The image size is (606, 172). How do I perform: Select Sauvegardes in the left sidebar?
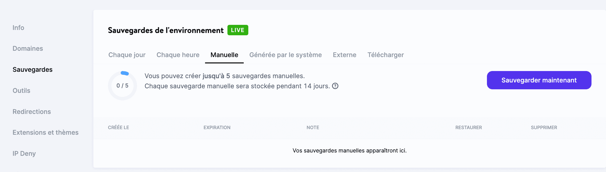[x=32, y=69]
